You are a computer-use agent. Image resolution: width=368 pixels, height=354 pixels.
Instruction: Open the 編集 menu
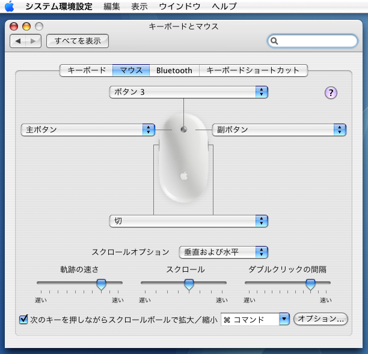coord(112,7)
